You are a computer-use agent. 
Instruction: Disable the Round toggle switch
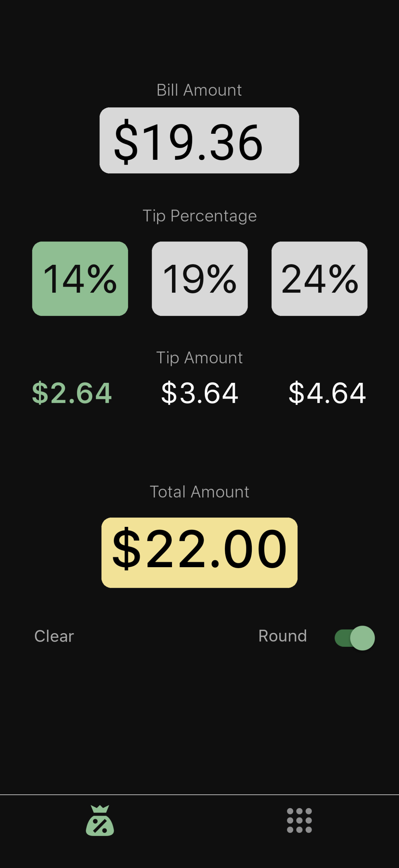(355, 638)
